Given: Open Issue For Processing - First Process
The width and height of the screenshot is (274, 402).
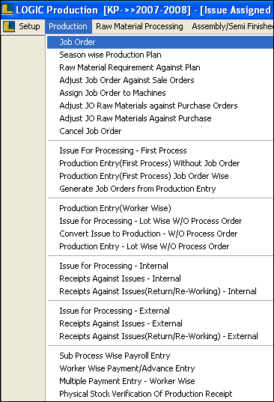Looking at the screenshot, I should pos(160,150).
